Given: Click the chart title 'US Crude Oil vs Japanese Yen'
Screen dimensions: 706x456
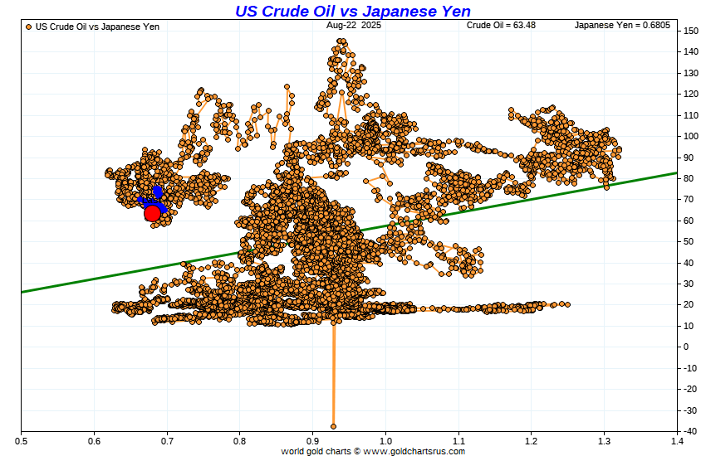Looking at the screenshot, I should [353, 11].
